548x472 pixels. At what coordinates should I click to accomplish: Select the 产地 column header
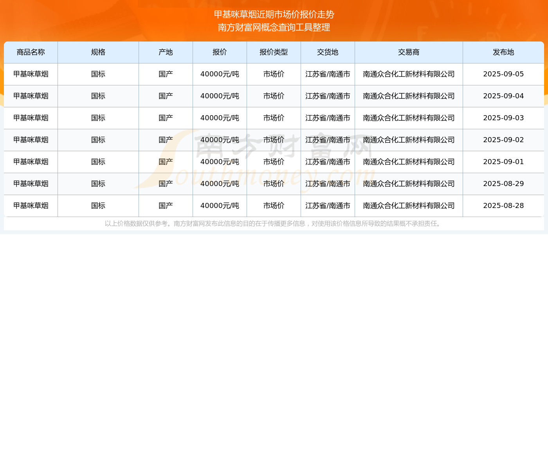pos(166,52)
